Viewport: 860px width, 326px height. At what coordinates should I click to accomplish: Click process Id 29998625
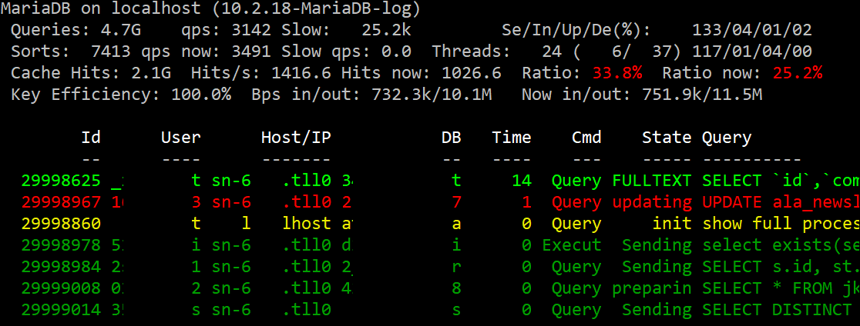(61, 181)
